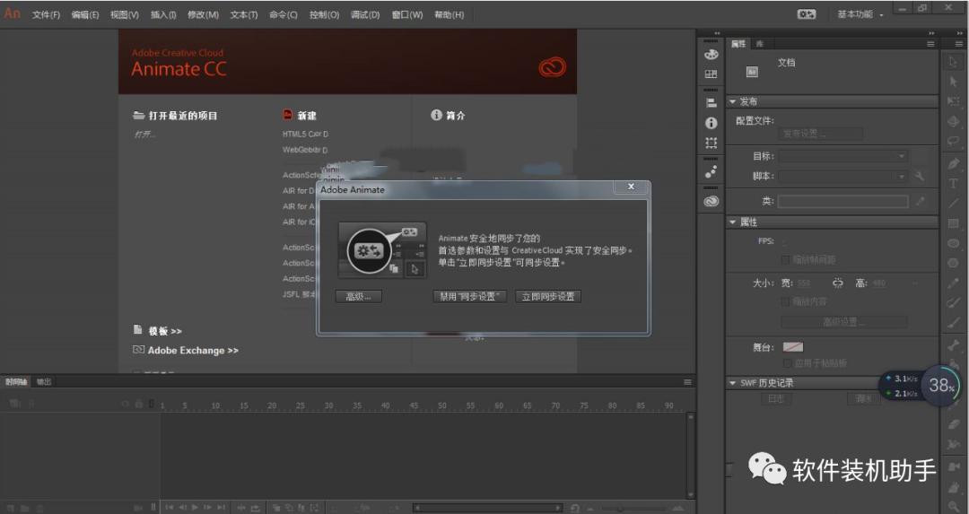
Task: Open the Motion Presets panel icon
Action: (711, 171)
